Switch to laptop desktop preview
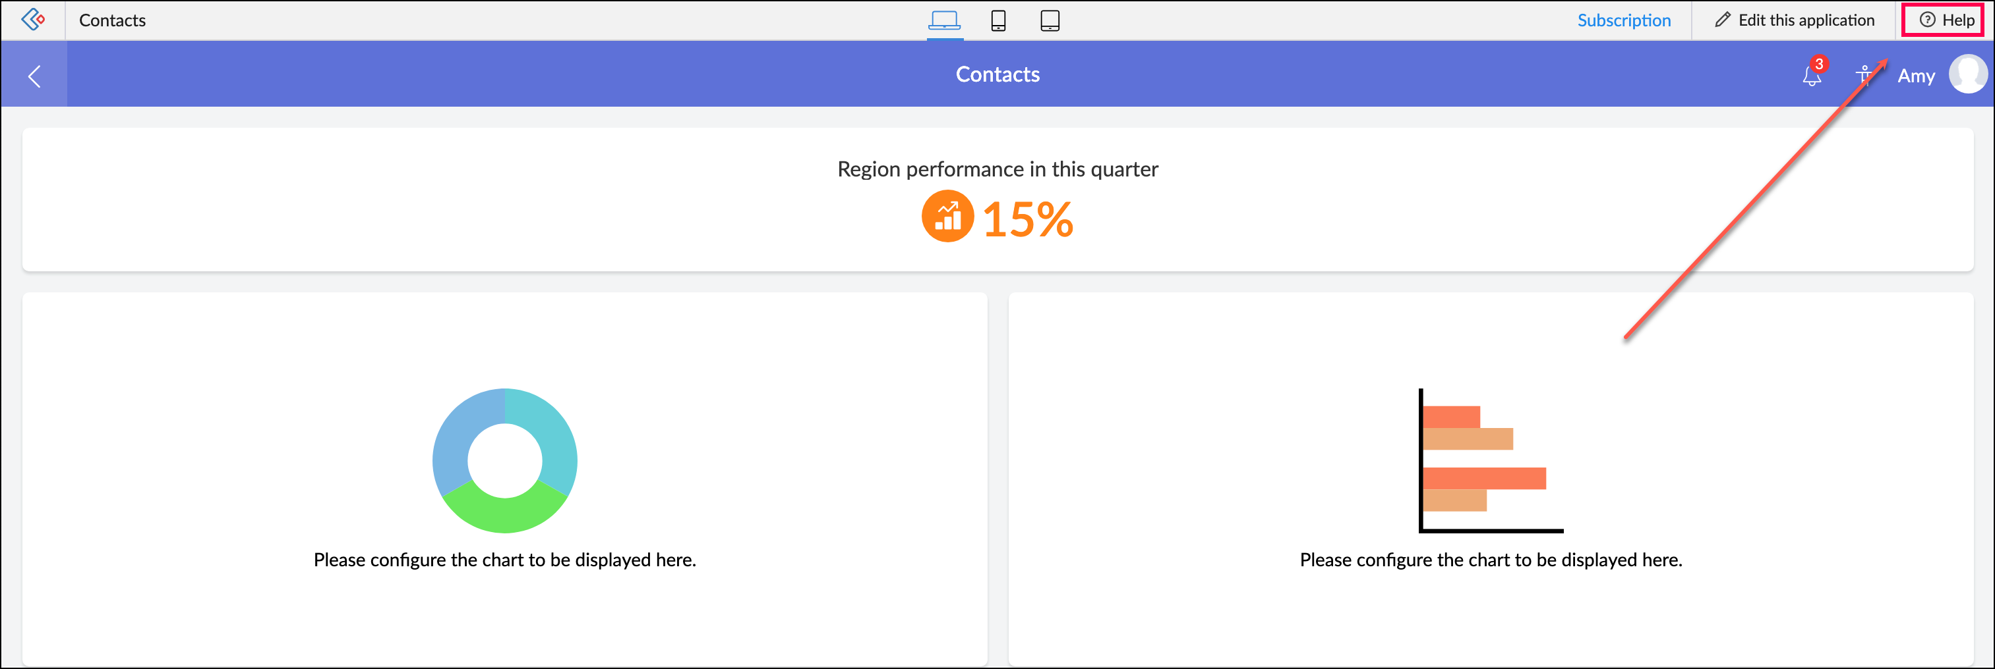Viewport: 1995px width, 669px height. coord(944,20)
